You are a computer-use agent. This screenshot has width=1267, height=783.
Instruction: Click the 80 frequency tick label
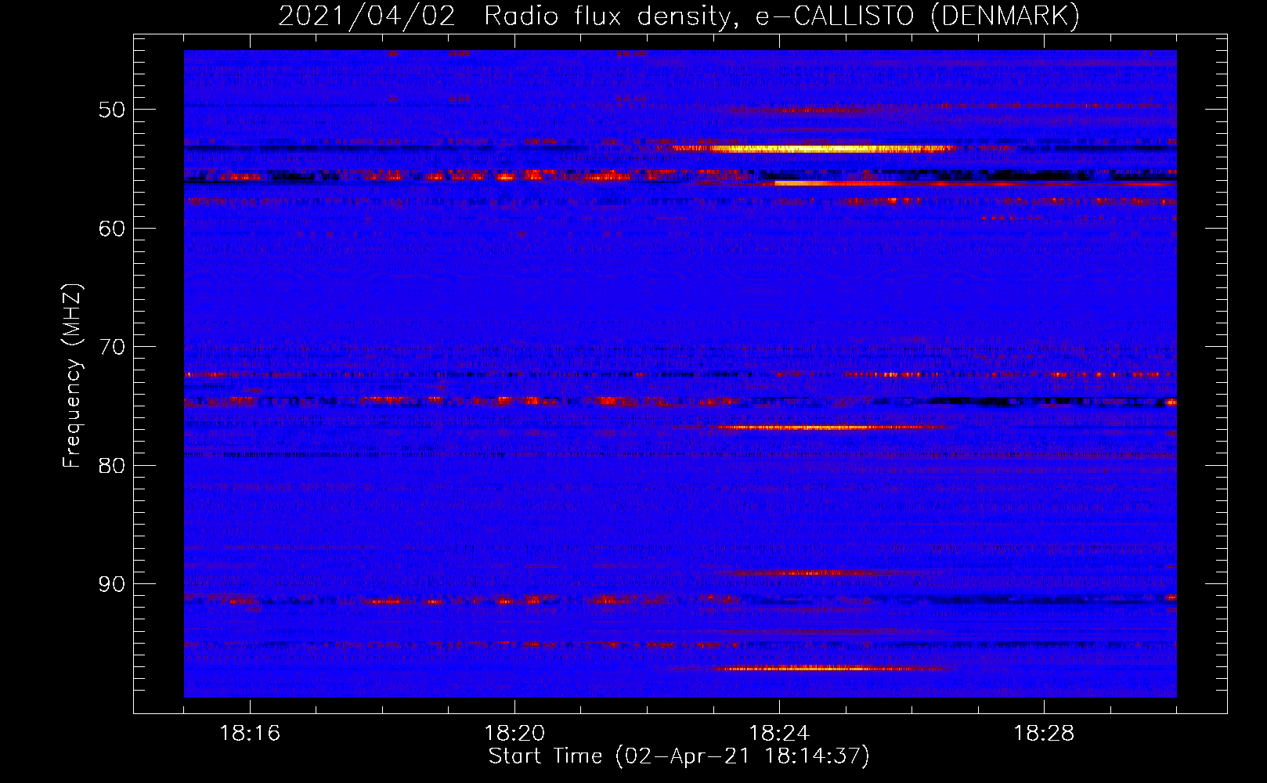[x=112, y=466]
